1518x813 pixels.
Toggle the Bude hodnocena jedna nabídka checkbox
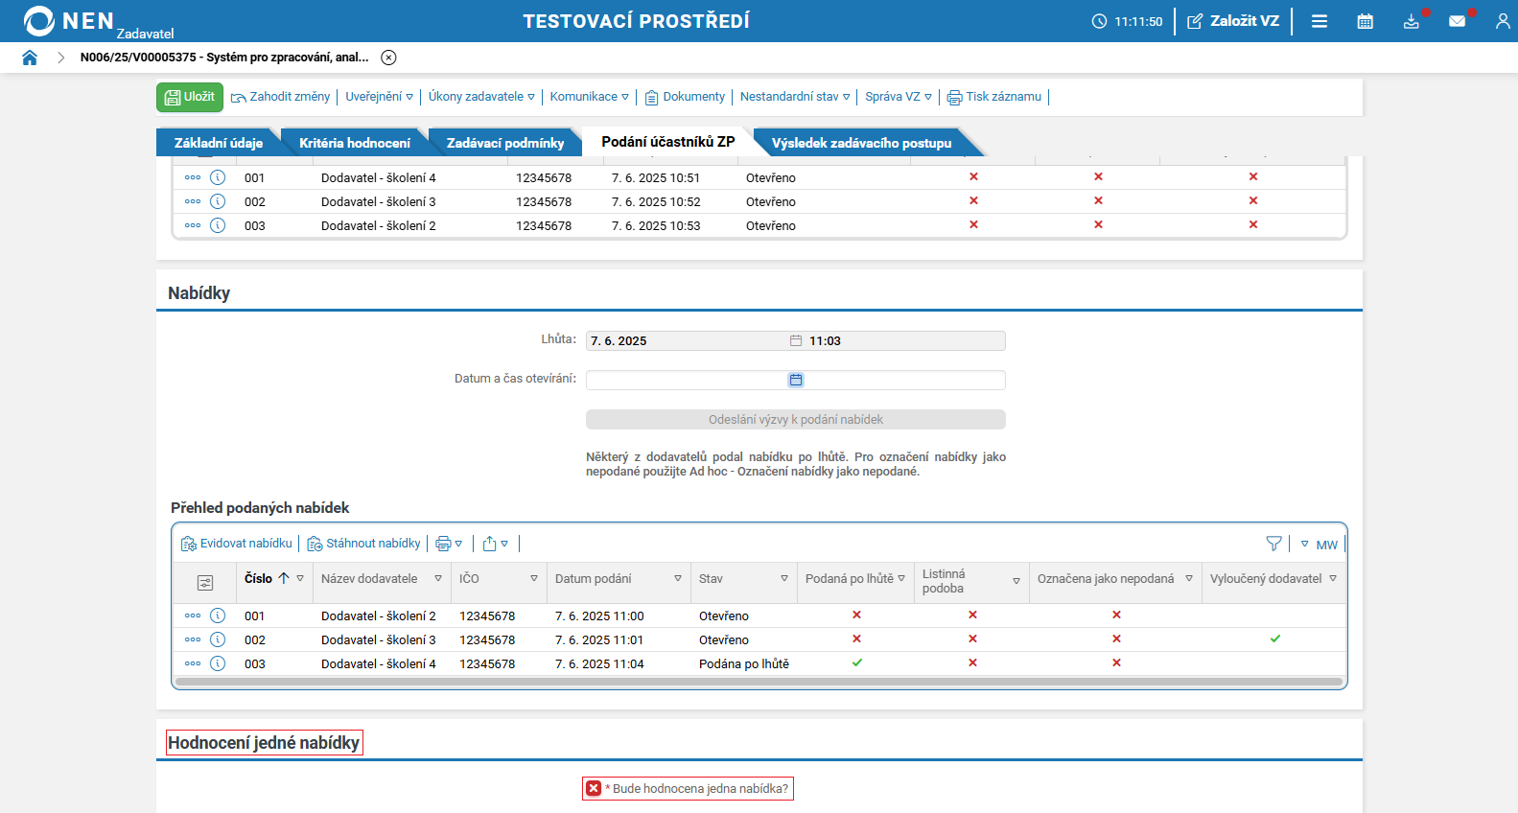pos(594,788)
